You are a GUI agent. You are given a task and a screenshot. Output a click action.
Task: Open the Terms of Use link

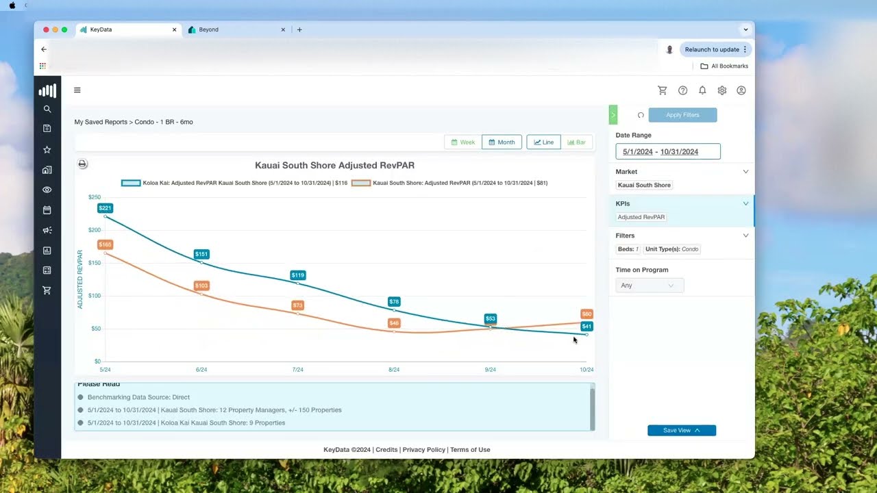pos(470,450)
